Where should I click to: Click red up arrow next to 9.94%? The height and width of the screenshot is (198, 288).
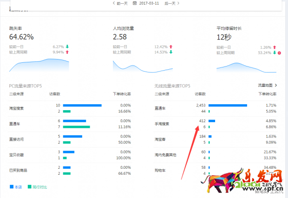point(67,53)
